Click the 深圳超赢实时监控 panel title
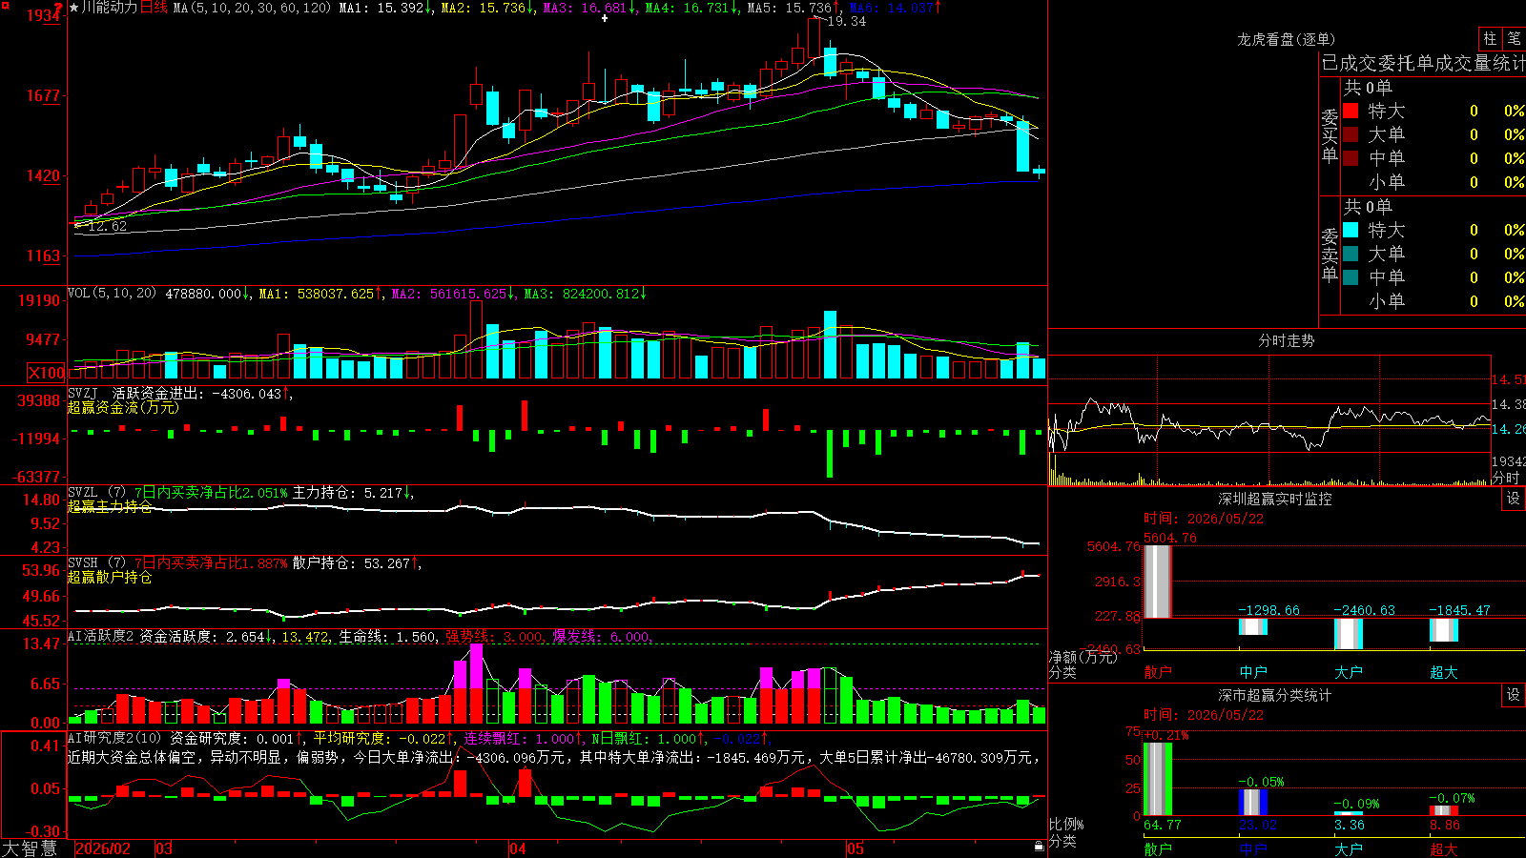Viewport: 1526px width, 858px height. point(1275,499)
